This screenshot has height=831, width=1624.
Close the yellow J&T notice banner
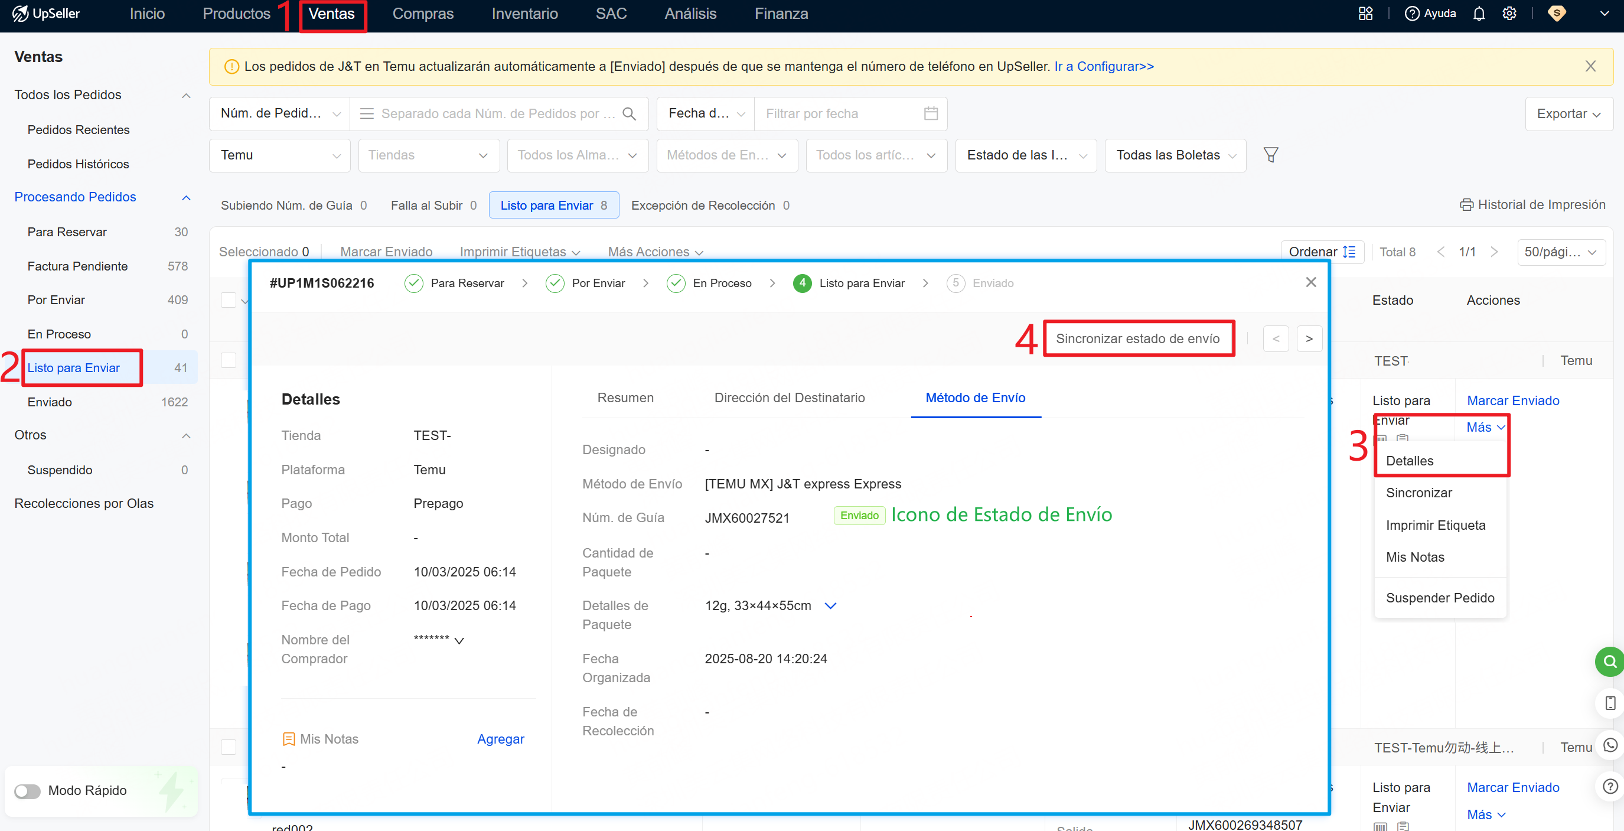tap(1590, 66)
